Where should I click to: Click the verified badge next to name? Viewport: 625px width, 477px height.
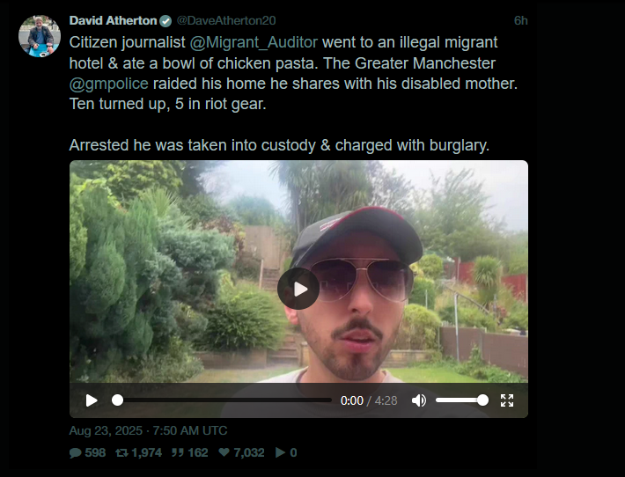click(x=165, y=21)
